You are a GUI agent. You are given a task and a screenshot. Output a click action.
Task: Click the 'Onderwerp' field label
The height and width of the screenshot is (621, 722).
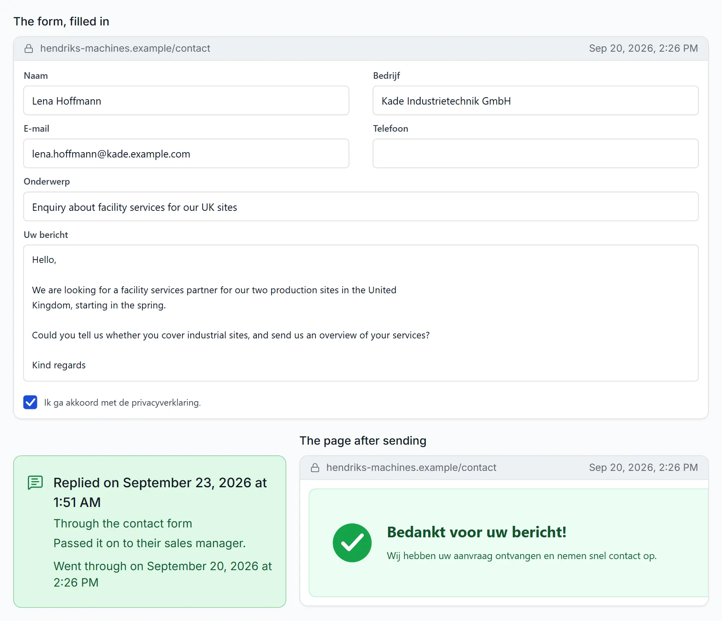[x=47, y=182]
